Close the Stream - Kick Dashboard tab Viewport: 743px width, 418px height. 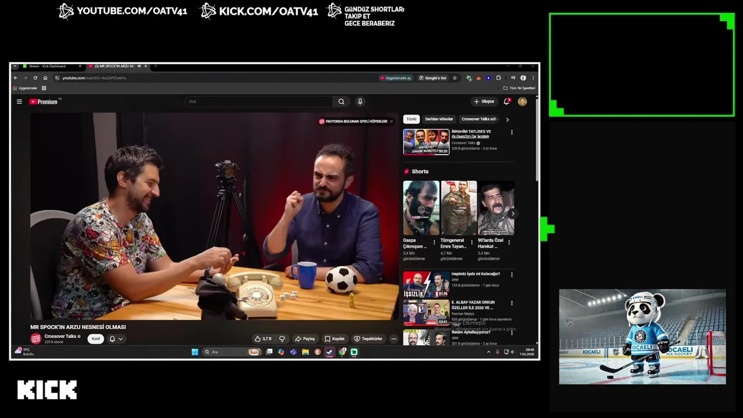[80, 66]
